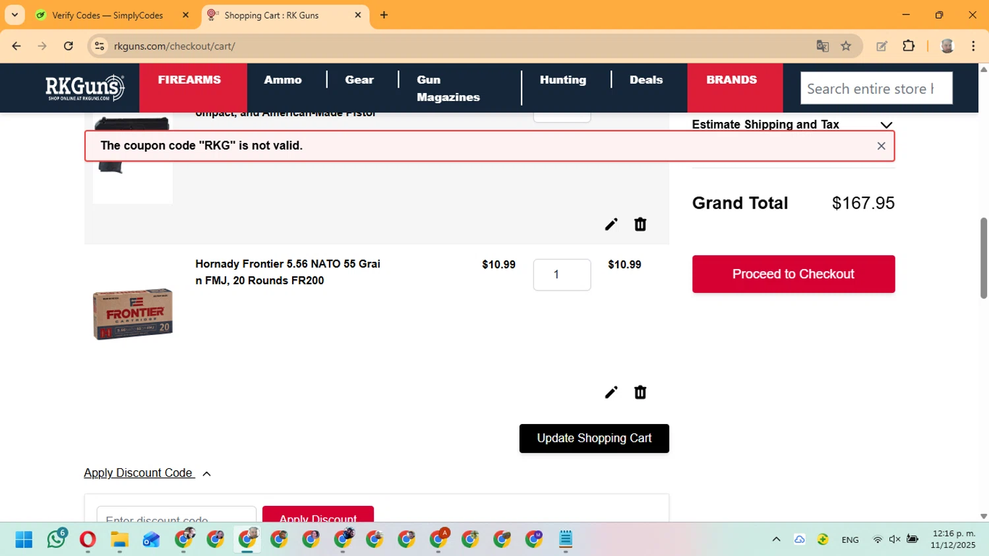Viewport: 989px width, 556px height.
Task: Open the FIREARMS menu
Action: tap(189, 80)
